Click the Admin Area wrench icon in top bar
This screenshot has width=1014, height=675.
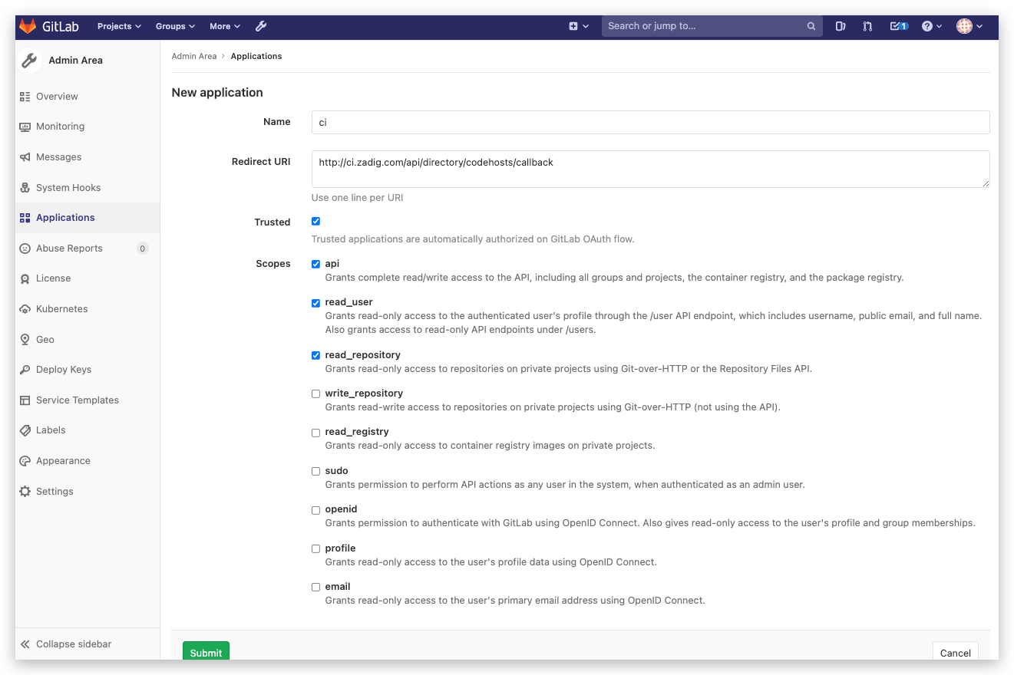[261, 25]
